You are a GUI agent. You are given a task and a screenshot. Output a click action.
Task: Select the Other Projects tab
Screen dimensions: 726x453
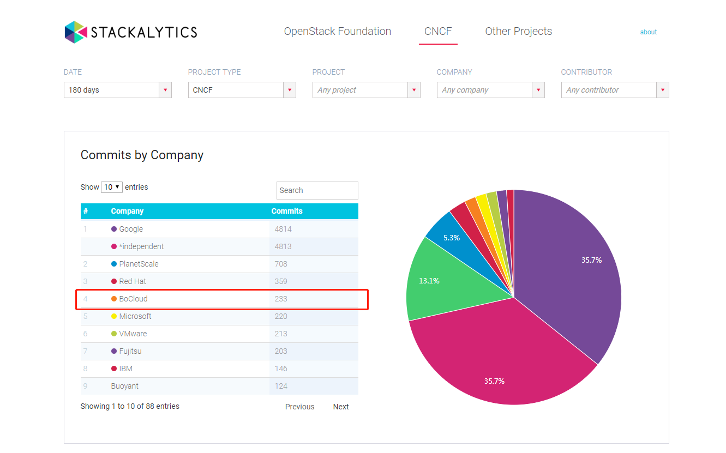point(518,32)
